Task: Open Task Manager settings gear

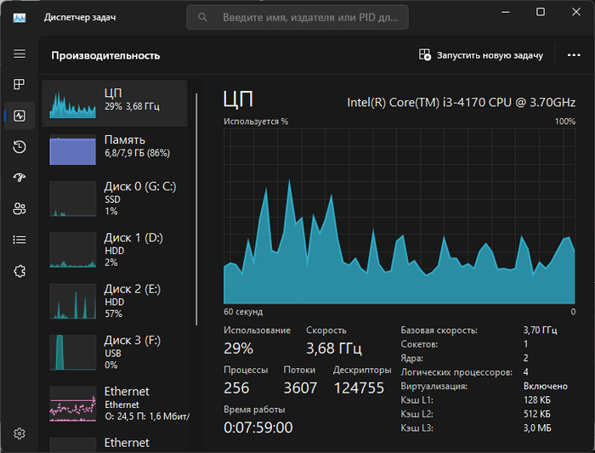Action: [20, 433]
